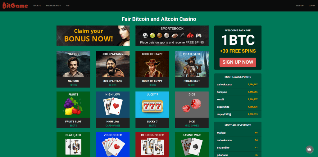Screen dimensions: 318x157
Task: Click Log In in header
Action: (x=312, y=6)
